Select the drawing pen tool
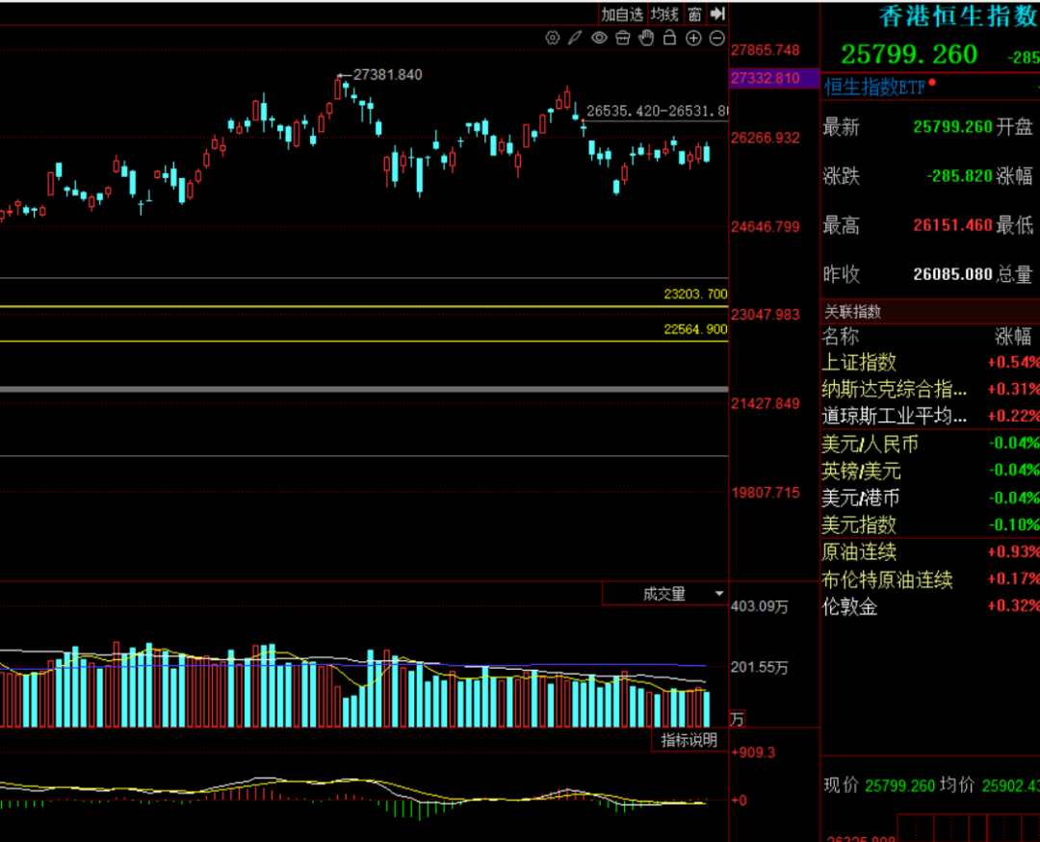 point(575,38)
